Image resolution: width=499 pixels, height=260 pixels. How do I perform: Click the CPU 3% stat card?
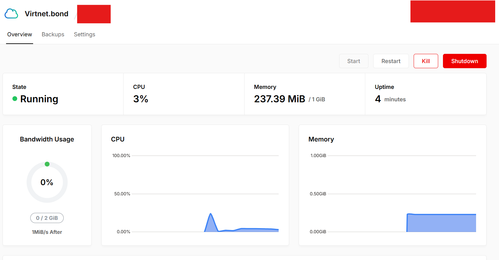(183, 94)
